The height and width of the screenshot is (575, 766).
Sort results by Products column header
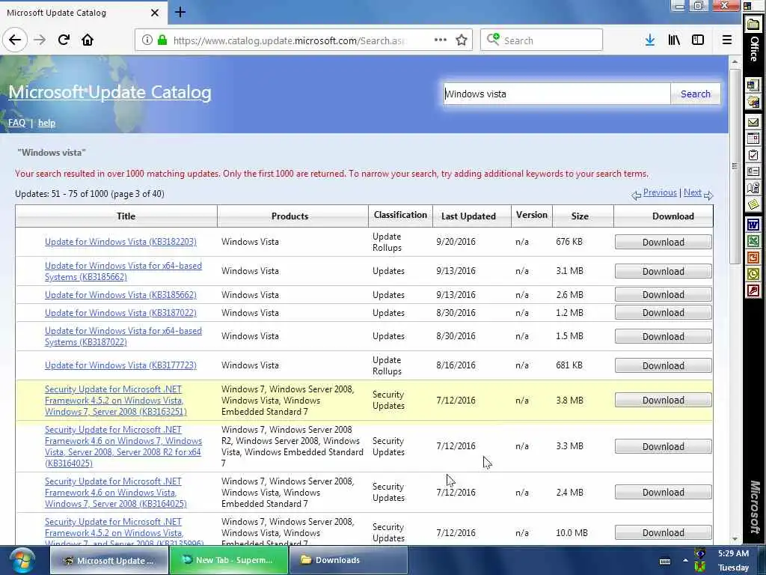point(289,216)
